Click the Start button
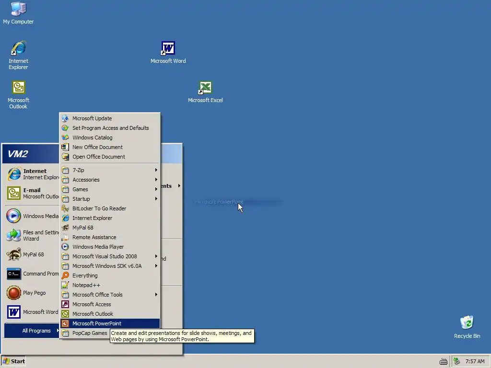The height and width of the screenshot is (368, 491). 13,361
